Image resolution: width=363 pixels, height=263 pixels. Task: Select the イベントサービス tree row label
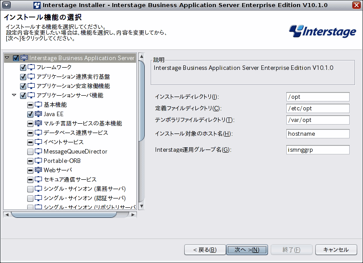(x=63, y=142)
